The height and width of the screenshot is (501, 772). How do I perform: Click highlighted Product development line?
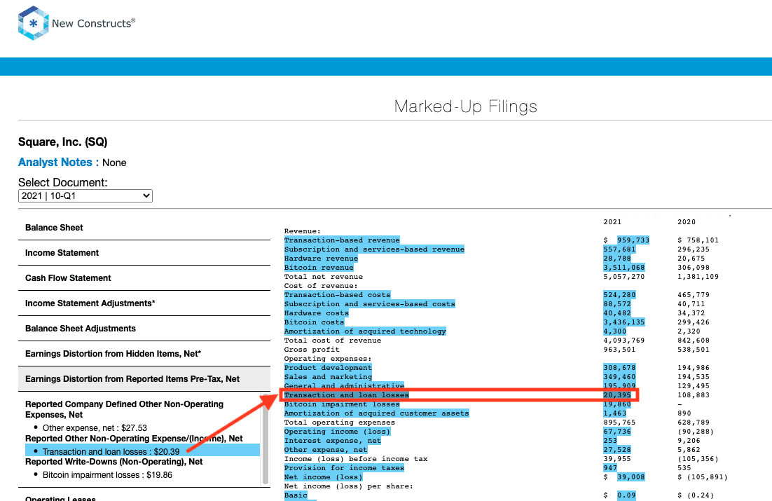coord(328,367)
